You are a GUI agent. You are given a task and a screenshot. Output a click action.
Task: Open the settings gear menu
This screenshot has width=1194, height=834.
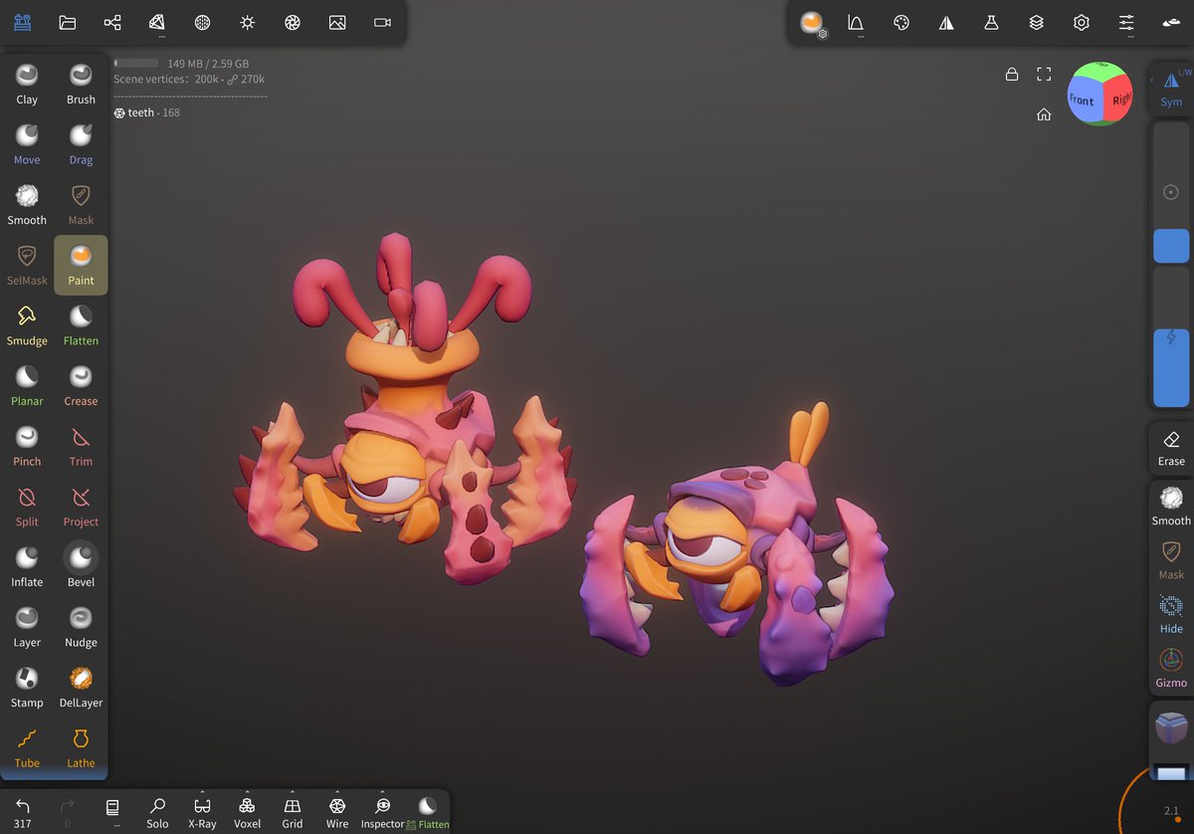pyautogui.click(x=1082, y=23)
